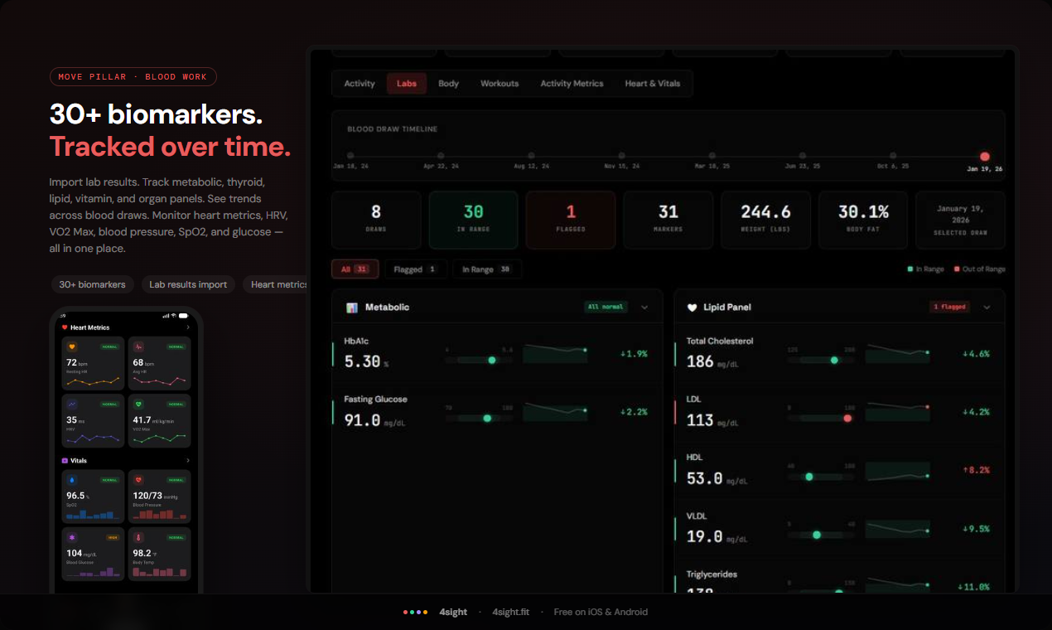Click the HbA1c range slider dot
The height and width of the screenshot is (630, 1052).
pos(492,360)
